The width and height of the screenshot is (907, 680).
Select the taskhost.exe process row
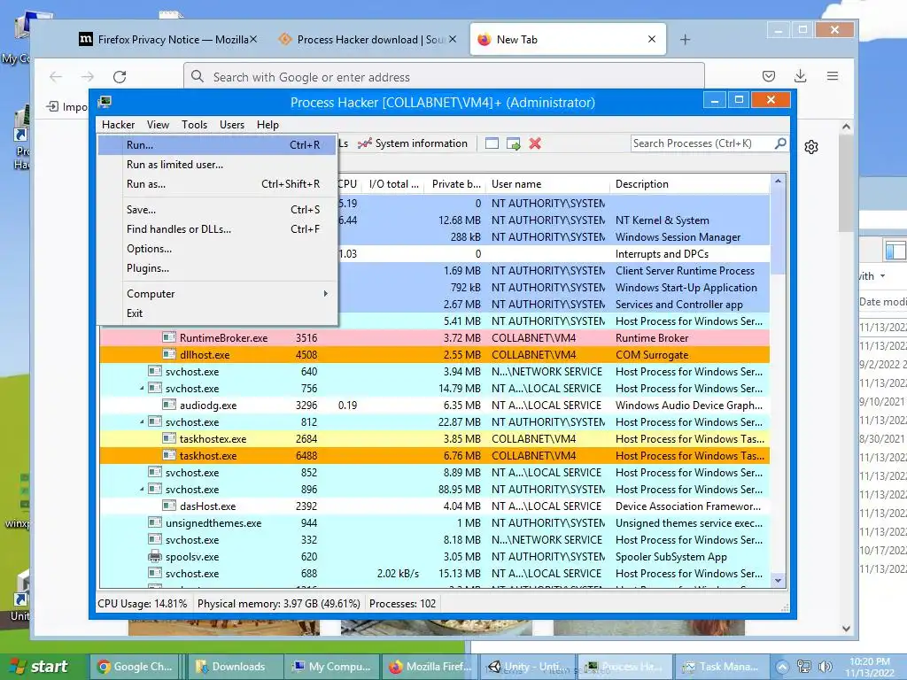434,456
